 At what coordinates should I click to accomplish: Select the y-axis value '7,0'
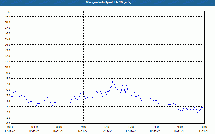coord(8,84)
